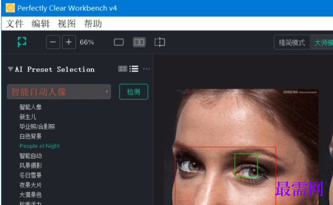This screenshot has height=205, width=333.
Task: Zoom out with the minus button
Action: coord(53,42)
